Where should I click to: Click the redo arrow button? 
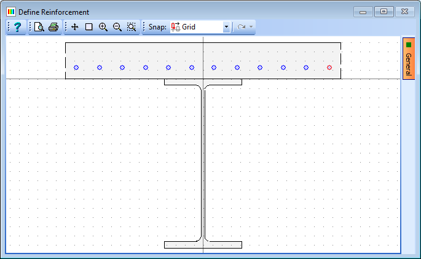click(x=242, y=27)
